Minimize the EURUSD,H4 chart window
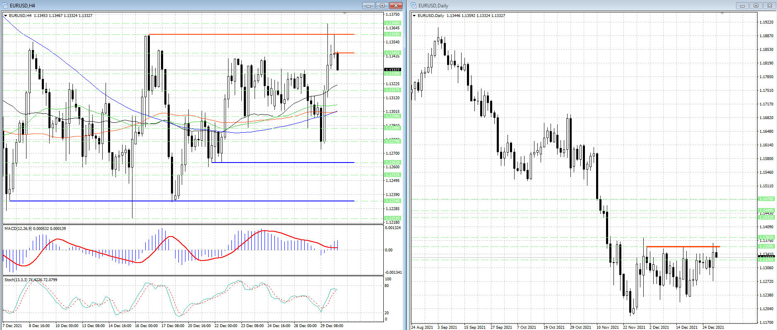The width and height of the screenshot is (777, 330). [368, 5]
